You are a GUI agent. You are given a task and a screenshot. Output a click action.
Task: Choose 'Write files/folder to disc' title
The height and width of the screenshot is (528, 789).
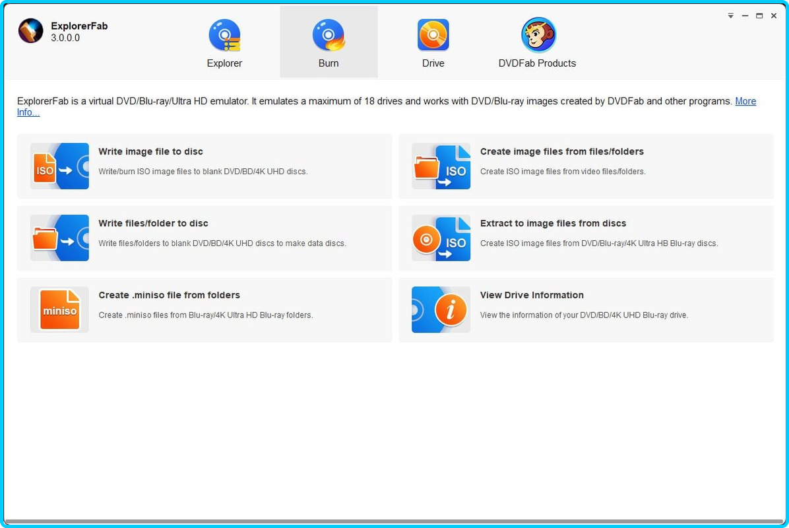coord(154,224)
